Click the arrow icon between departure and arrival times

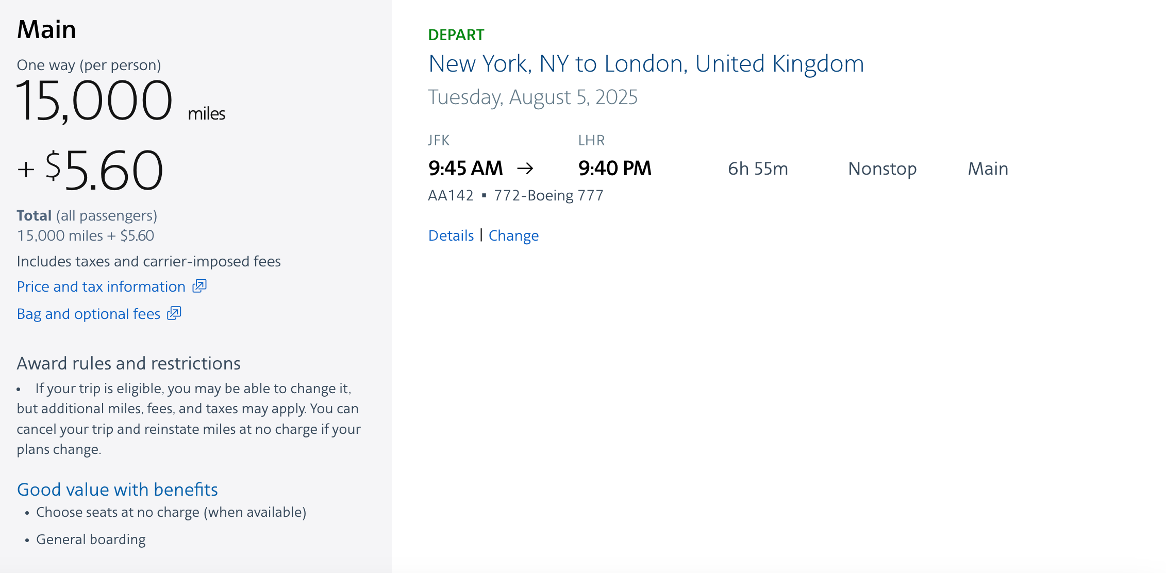525,168
